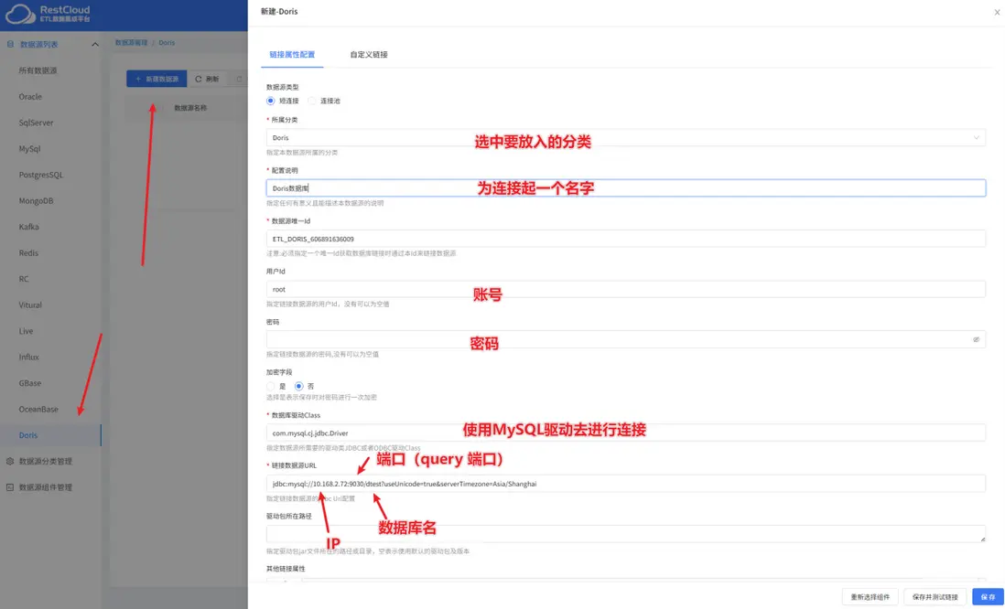
Task: Select OceanBase data source category
Action: [38, 410]
